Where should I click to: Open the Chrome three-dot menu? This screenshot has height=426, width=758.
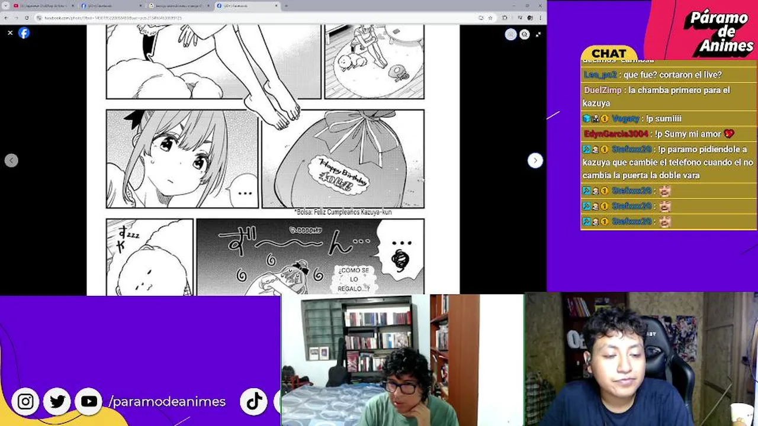pyautogui.click(x=539, y=18)
